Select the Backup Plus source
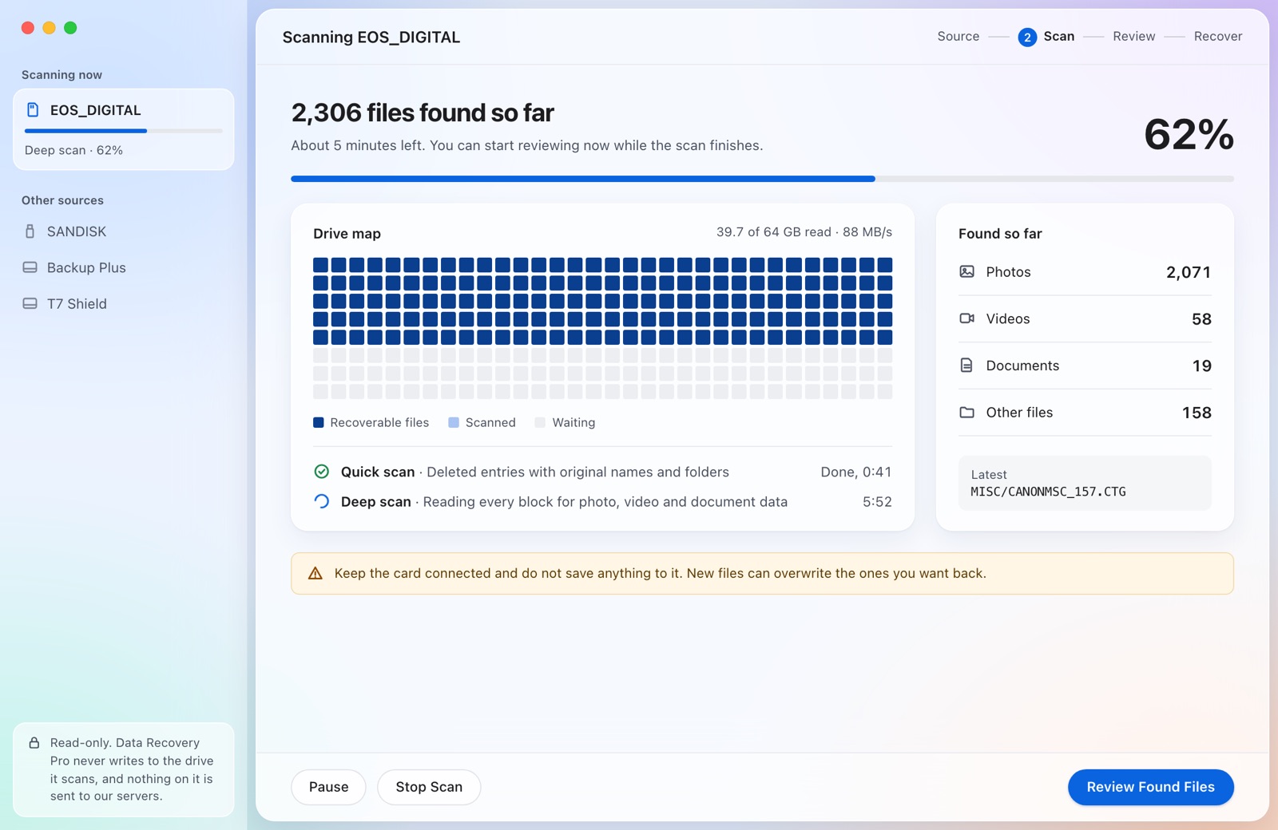 click(x=124, y=267)
